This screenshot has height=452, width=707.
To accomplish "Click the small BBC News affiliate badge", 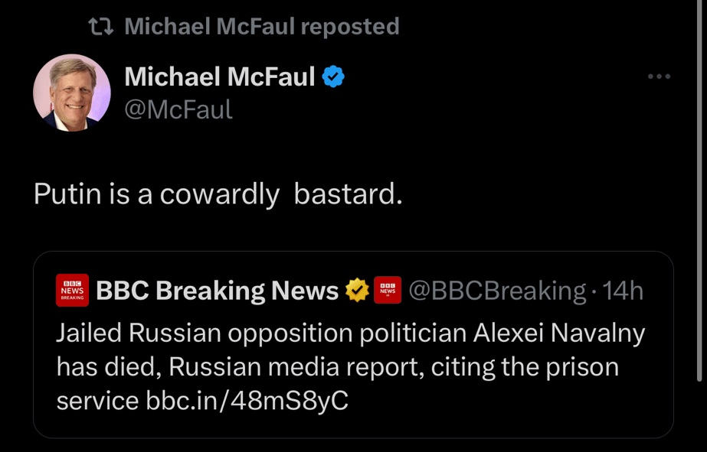I will click(x=388, y=291).
